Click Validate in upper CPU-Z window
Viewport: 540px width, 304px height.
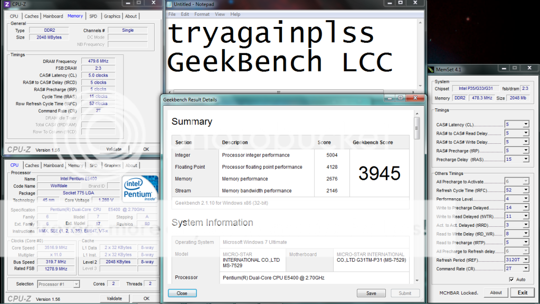pyautogui.click(x=114, y=149)
